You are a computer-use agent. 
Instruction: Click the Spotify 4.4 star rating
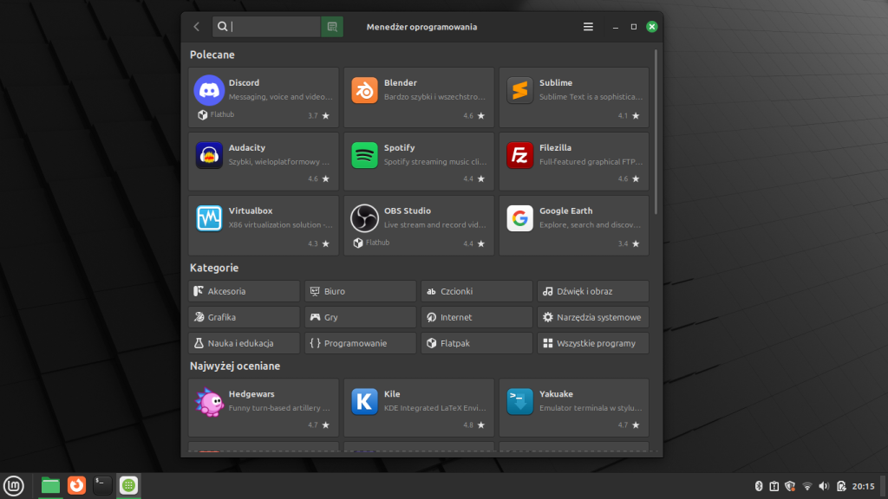click(474, 178)
